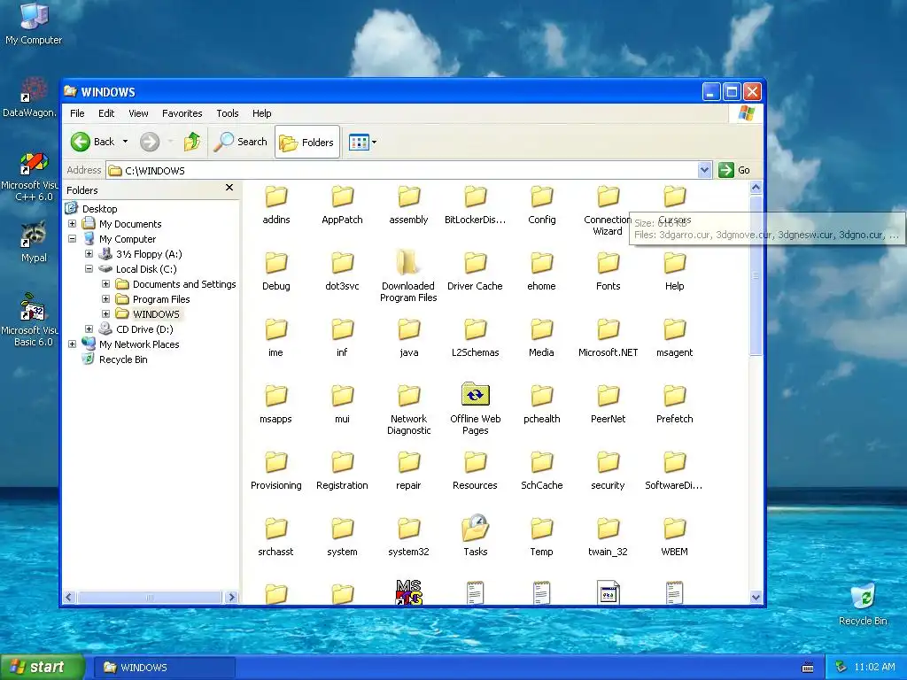Viewport: 907px width, 680px height.
Task: Click the folder tree horizontal scrollbar thumb
Action: coord(149,598)
